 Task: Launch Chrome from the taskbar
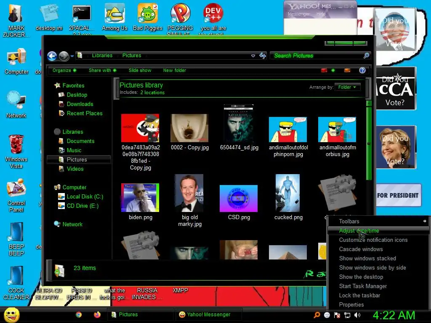click(79, 315)
